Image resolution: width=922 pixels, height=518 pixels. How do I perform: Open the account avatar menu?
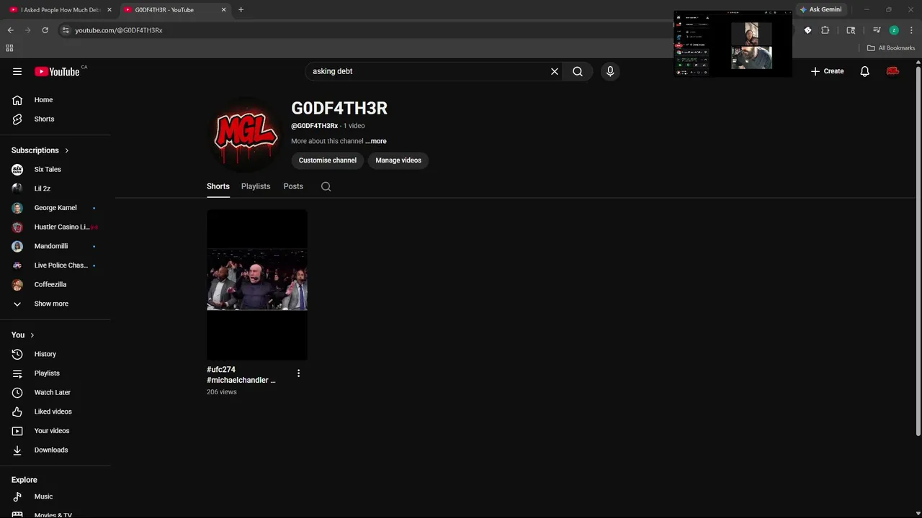[892, 71]
